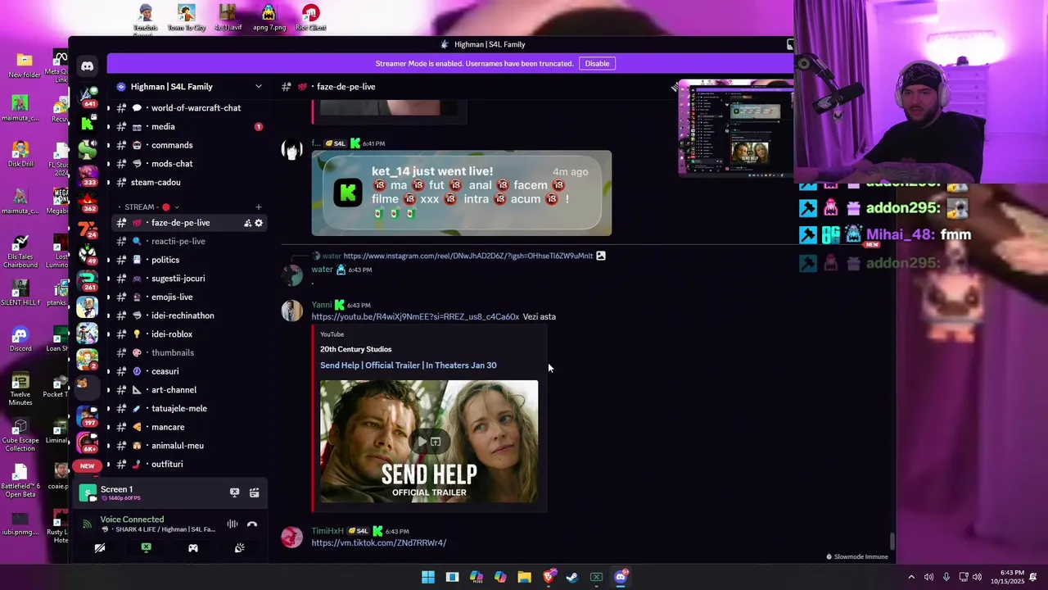This screenshot has width=1048, height=590.
Task: Open steam-cadou channel
Action: coord(188,183)
